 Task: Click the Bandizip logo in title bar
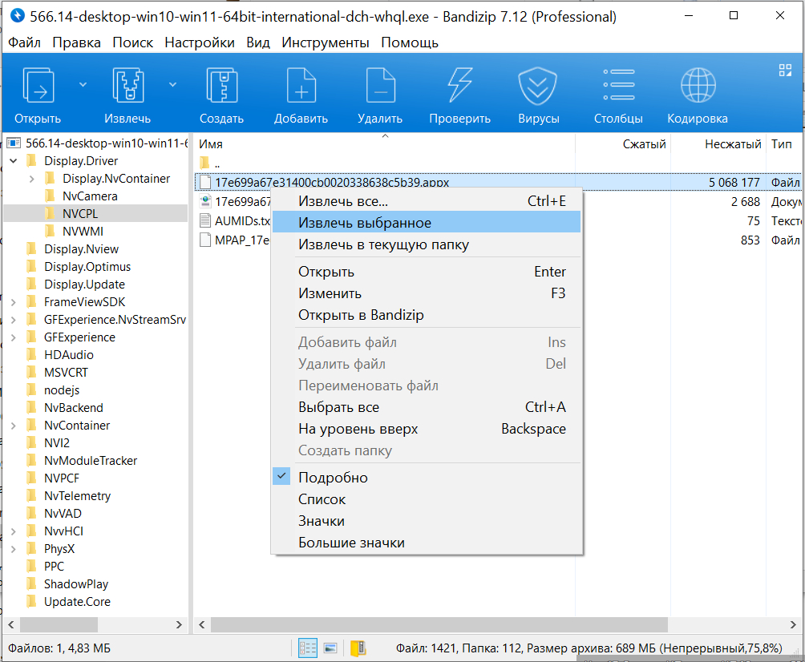tap(18, 16)
